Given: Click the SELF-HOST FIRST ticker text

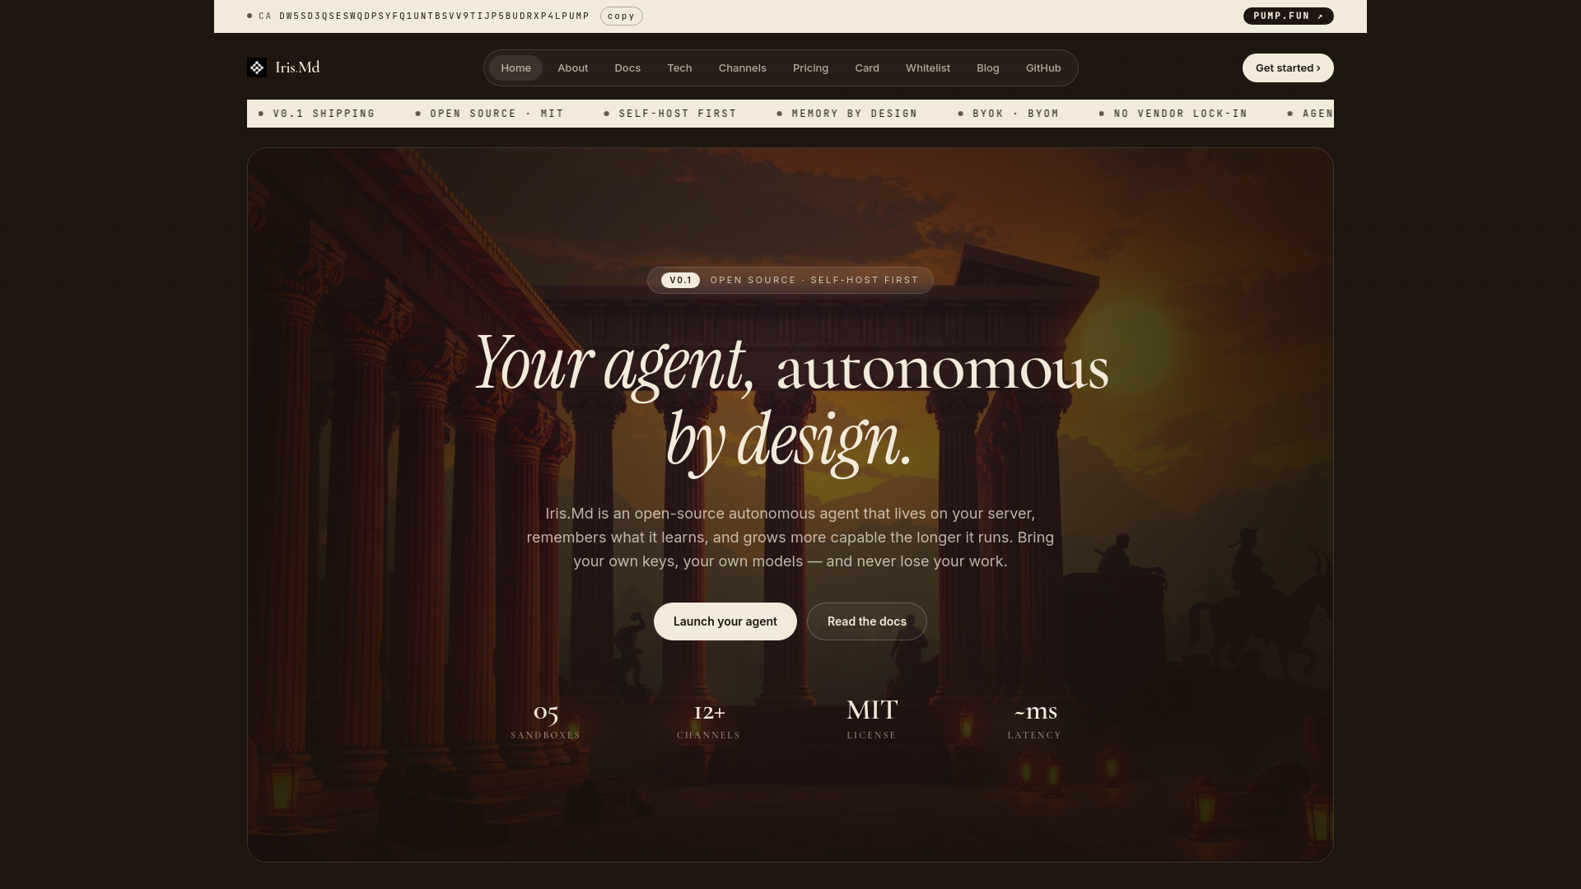Looking at the screenshot, I should point(678,114).
